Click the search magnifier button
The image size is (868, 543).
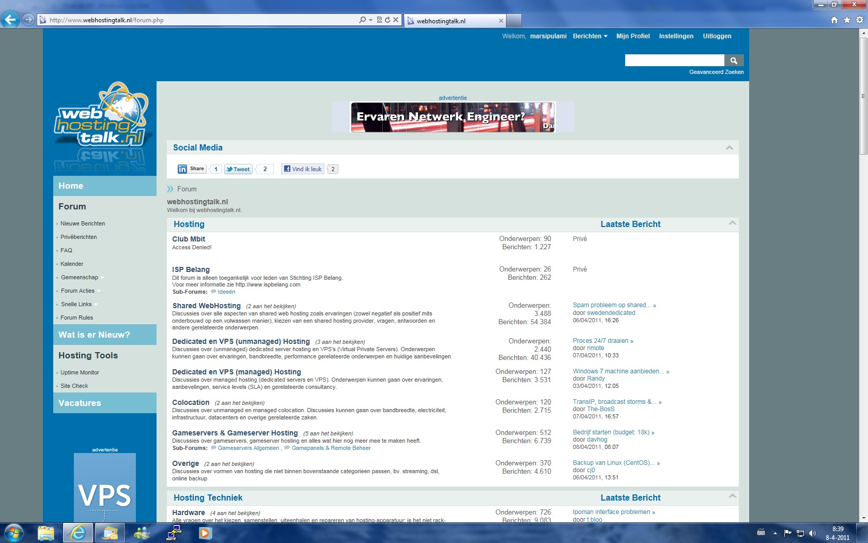click(734, 61)
